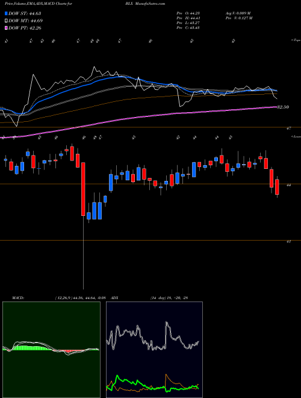Open the dark blue ADX indicator panel

pos(154,350)
